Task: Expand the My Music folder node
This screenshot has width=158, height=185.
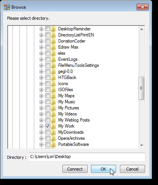Action: pyautogui.click(x=41, y=102)
